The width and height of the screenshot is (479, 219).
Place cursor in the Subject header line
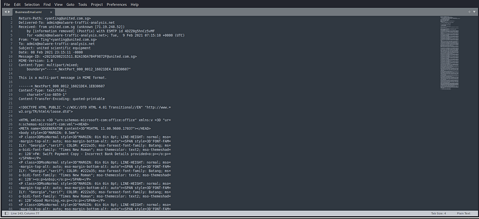pos(54,48)
